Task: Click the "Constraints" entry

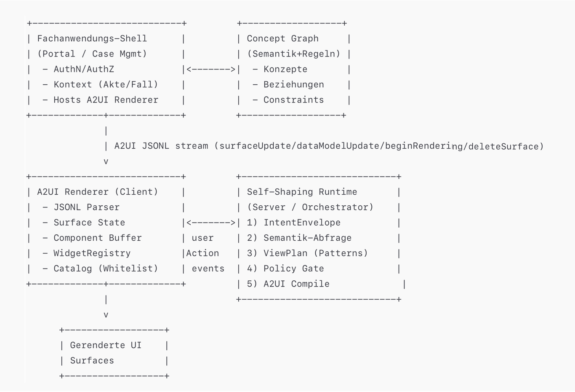Action: [293, 100]
